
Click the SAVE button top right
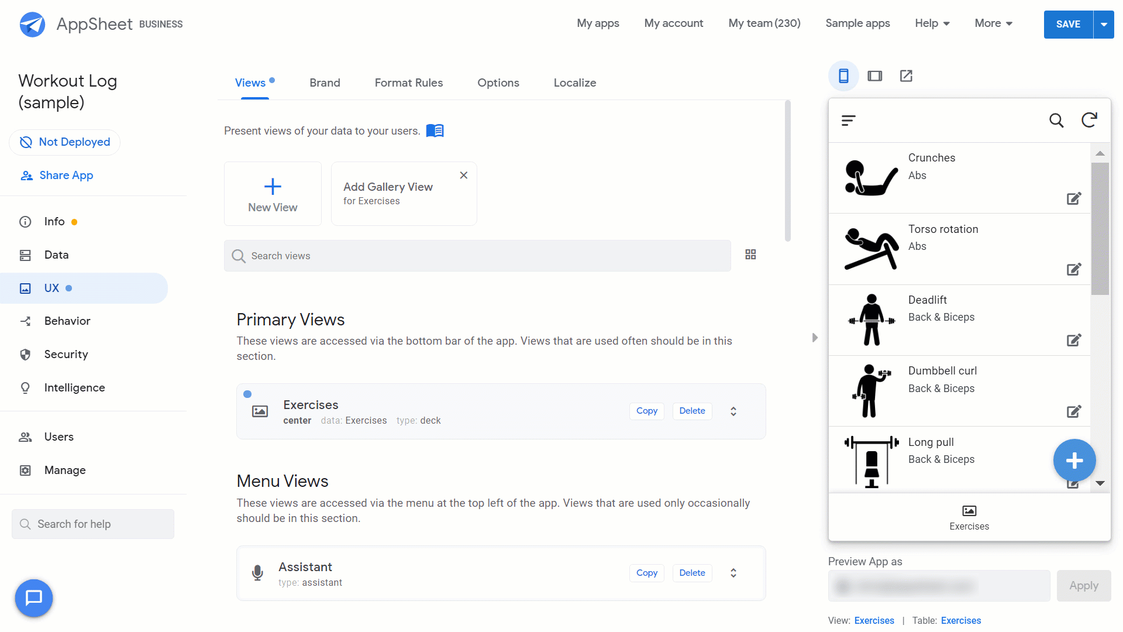click(x=1068, y=23)
